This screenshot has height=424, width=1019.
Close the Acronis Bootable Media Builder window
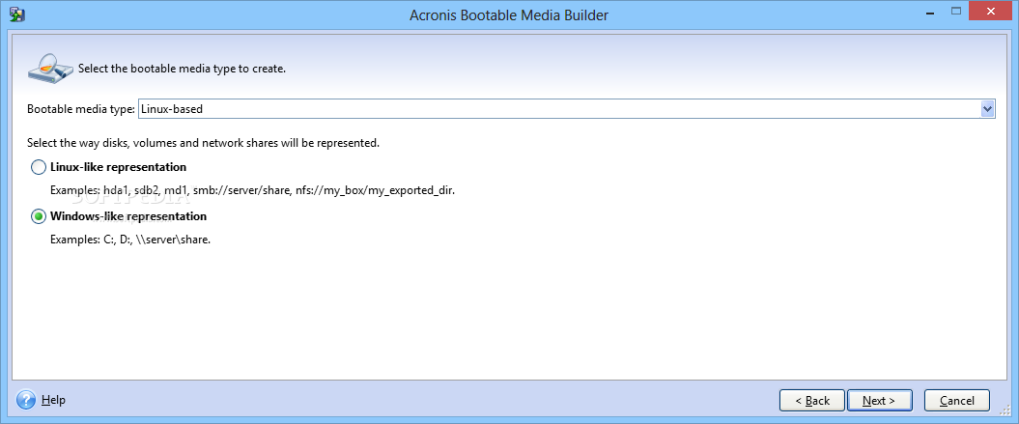pyautogui.click(x=991, y=11)
